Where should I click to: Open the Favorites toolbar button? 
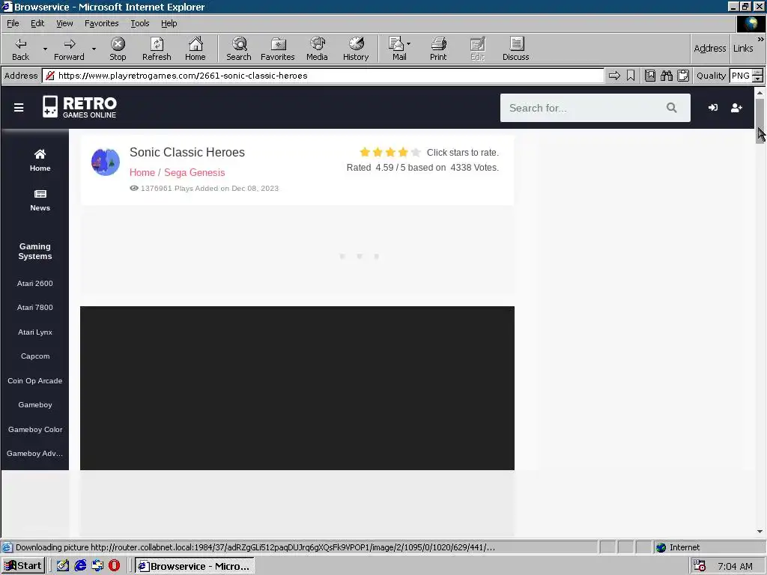pyautogui.click(x=277, y=49)
